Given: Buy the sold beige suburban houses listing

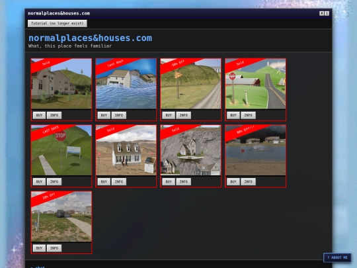Looking at the screenshot, I should tap(39, 115).
